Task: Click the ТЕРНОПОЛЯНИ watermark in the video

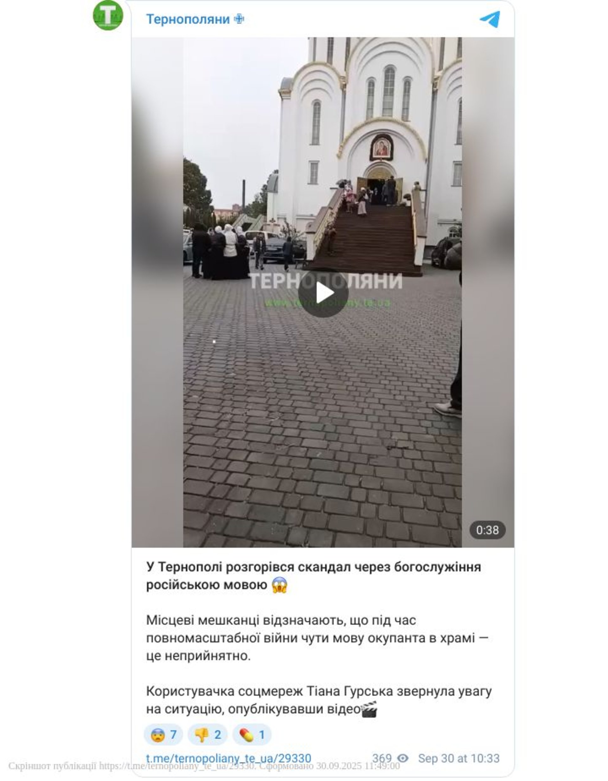Action: 326,281
